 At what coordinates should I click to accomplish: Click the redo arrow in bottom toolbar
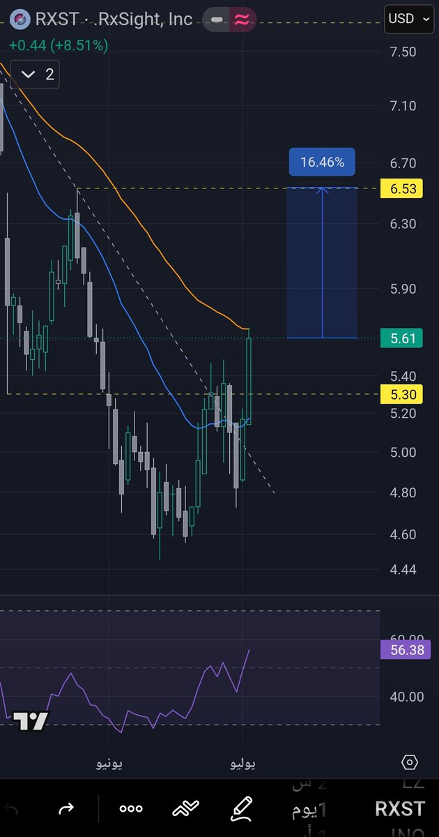66,809
